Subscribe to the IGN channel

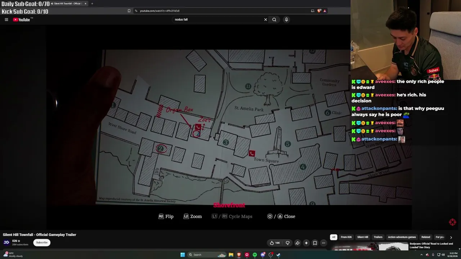pos(42,242)
